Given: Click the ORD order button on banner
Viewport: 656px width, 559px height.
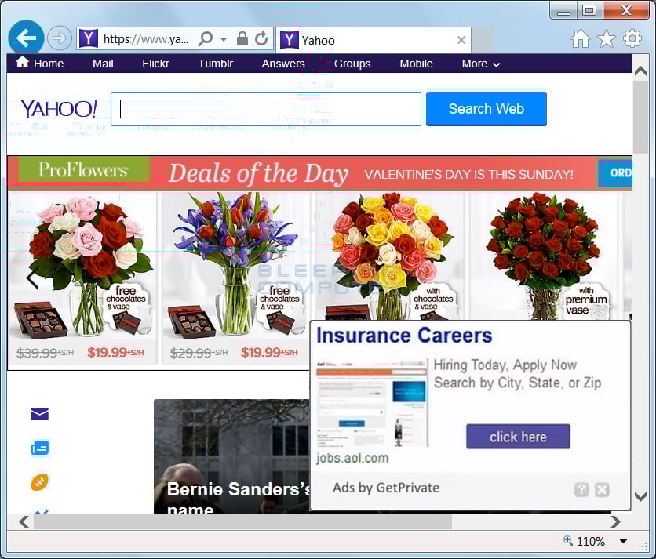Looking at the screenshot, I should click(615, 172).
